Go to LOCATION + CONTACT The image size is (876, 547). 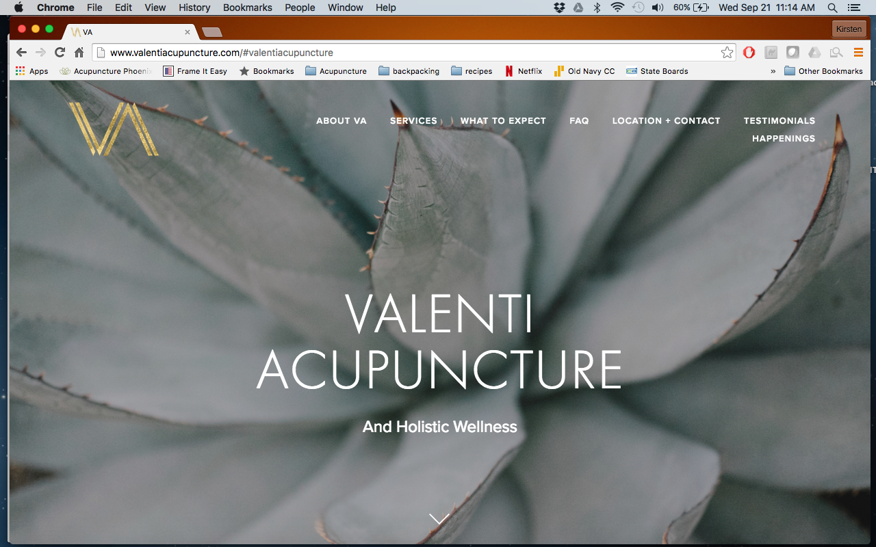pos(666,120)
